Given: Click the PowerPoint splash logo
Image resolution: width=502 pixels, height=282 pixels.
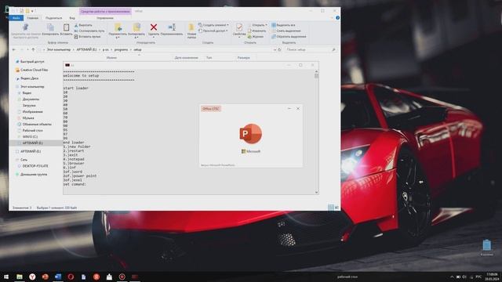Looking at the screenshot, I should pos(251,134).
